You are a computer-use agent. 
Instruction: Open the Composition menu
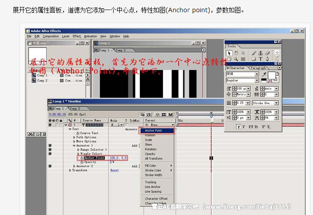click(50, 36)
